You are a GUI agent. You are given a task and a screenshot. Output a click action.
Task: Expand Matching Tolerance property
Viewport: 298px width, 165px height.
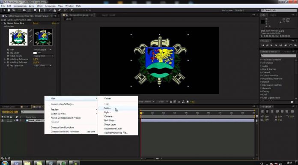(5, 59)
